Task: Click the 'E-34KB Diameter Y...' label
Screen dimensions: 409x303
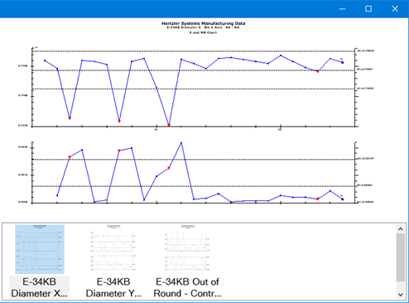Action: click(x=113, y=287)
